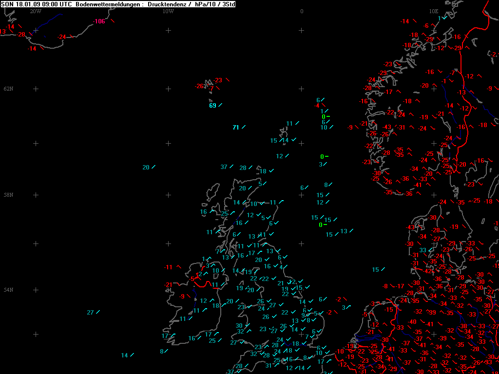
Task: Select the 62N latitude label
Action: coord(8,89)
